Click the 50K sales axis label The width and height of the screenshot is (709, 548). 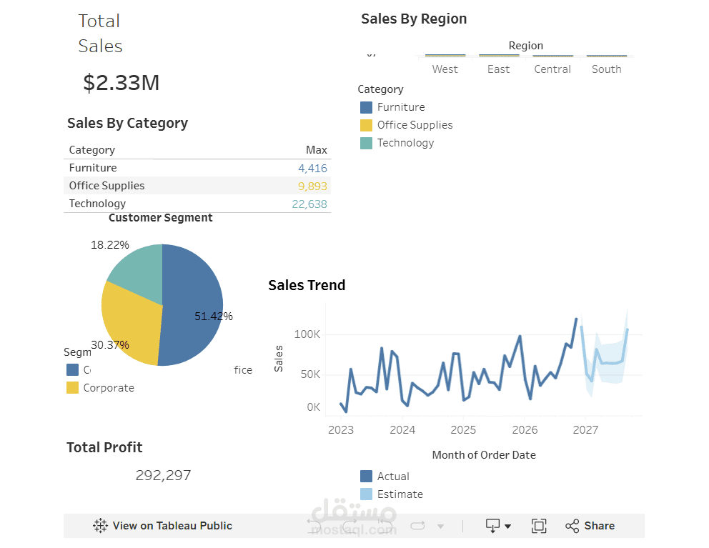310,374
